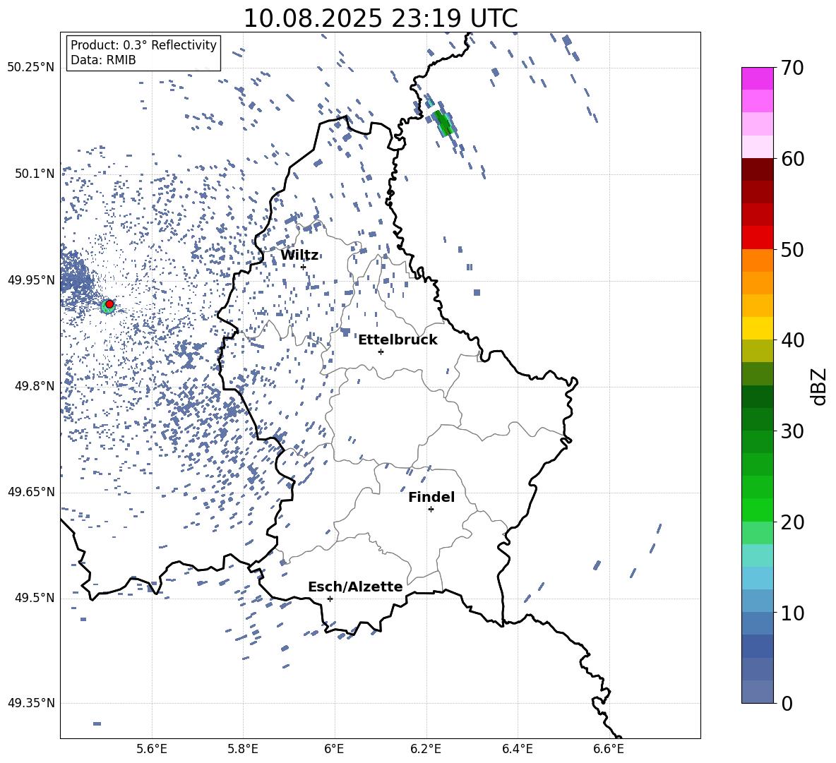Click the green high-reflectivity echo cell
The height and width of the screenshot is (763, 836).
pyautogui.click(x=443, y=123)
